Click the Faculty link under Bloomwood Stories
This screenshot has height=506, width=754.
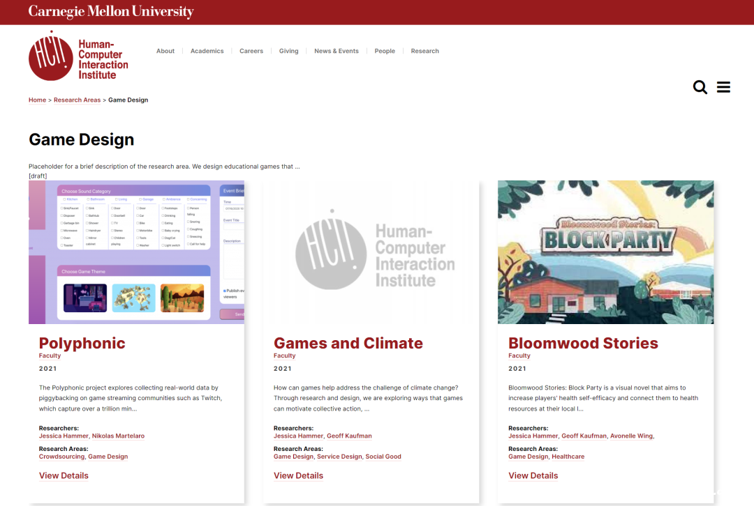tap(519, 355)
